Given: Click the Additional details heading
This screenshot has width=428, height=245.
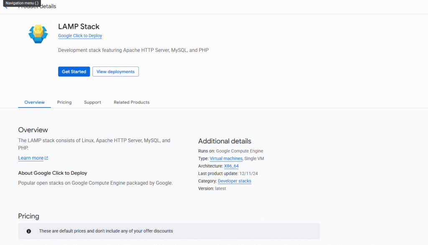Looking at the screenshot, I should (x=224, y=141).
